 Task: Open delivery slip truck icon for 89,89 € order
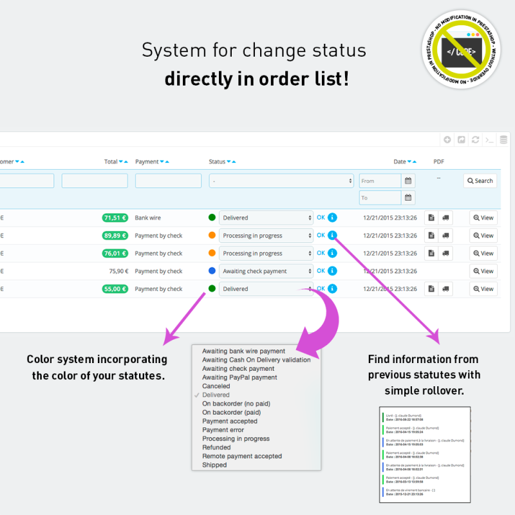point(446,235)
